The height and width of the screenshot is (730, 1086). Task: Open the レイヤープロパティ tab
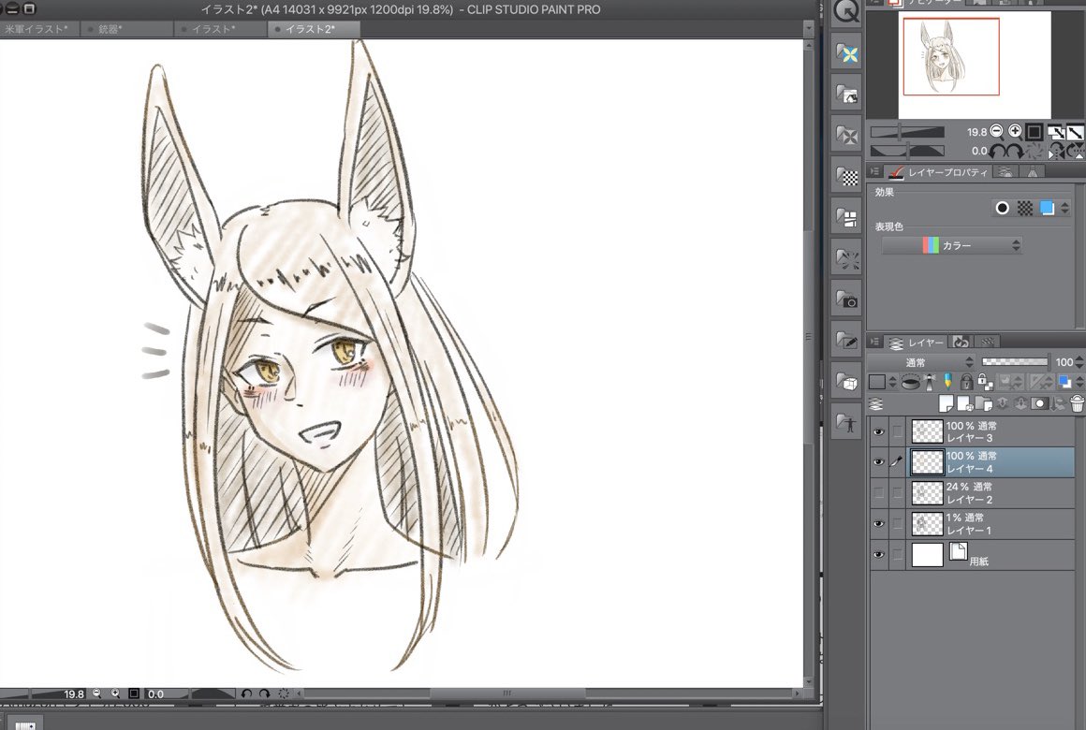click(x=939, y=172)
